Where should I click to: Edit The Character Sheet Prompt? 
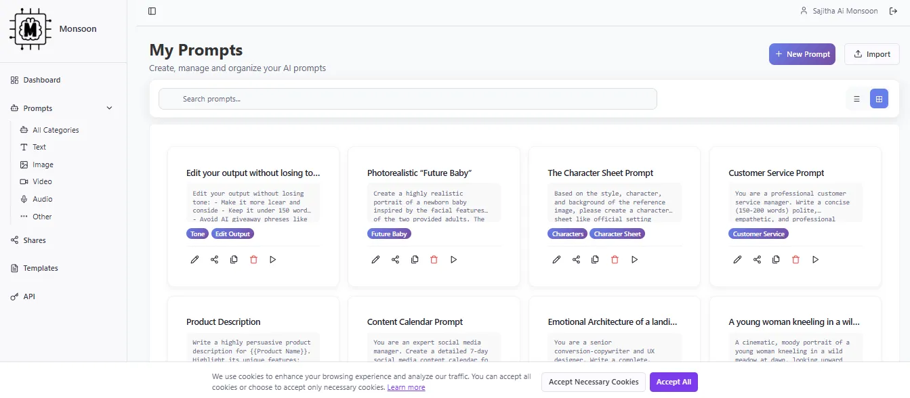click(x=556, y=259)
